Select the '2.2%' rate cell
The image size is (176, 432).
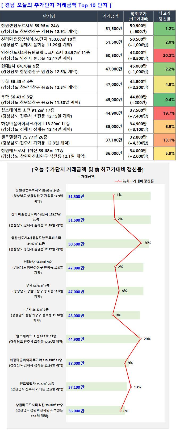[164, 69]
